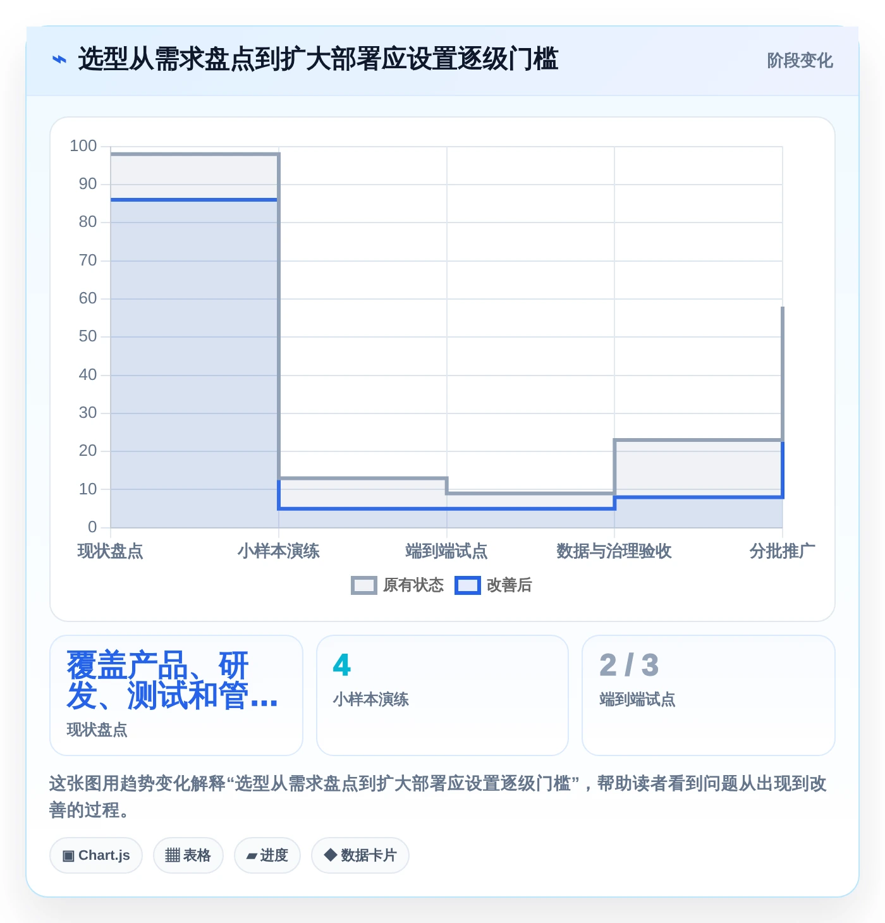Click the 分批推广 x-axis label
The image size is (885, 923).
[783, 551]
